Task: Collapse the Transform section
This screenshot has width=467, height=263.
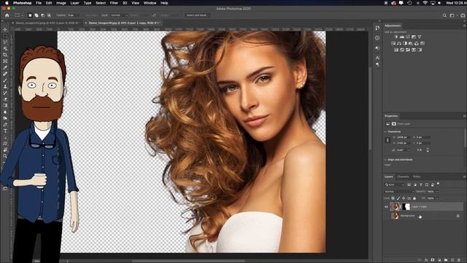Action: (385, 131)
